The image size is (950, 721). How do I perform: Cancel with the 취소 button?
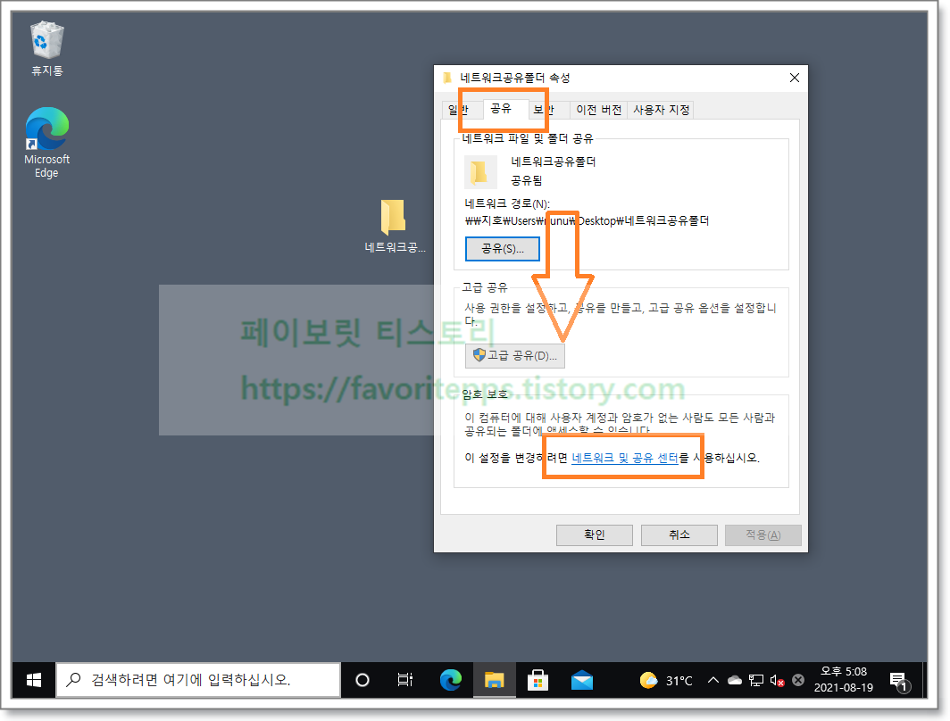point(679,535)
